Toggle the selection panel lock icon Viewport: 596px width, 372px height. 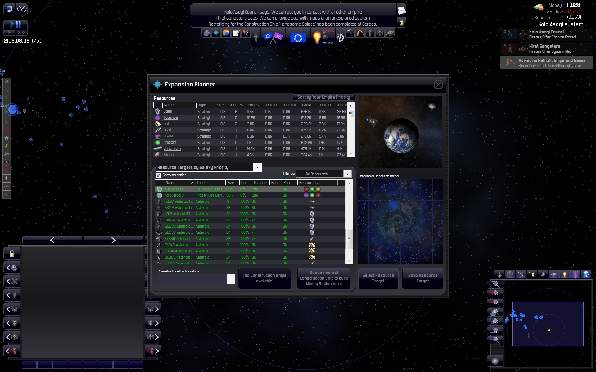pos(12,254)
